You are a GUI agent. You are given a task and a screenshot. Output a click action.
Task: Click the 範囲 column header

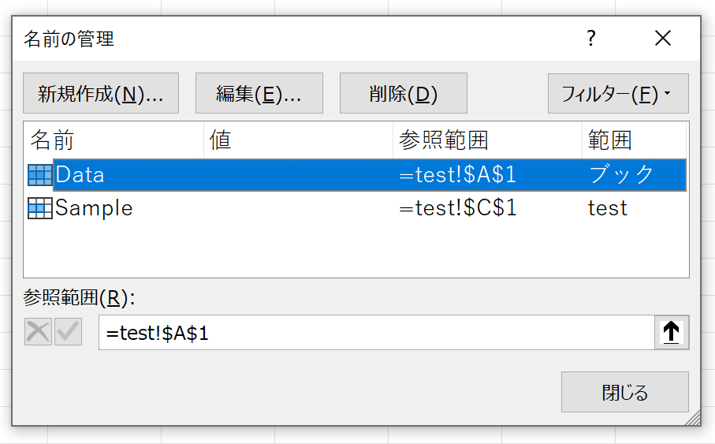pyautogui.click(x=635, y=140)
